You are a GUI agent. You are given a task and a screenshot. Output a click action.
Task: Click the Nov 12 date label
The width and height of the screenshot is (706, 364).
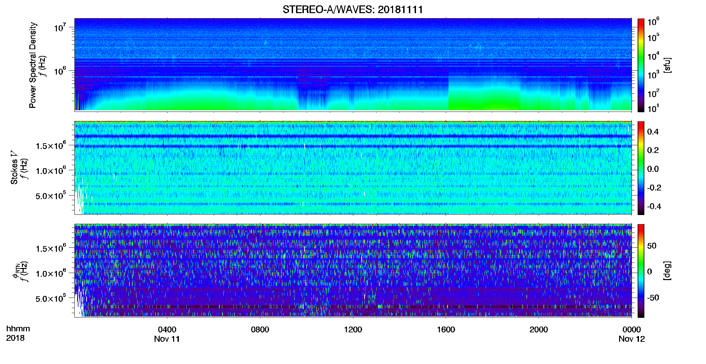pyautogui.click(x=632, y=339)
